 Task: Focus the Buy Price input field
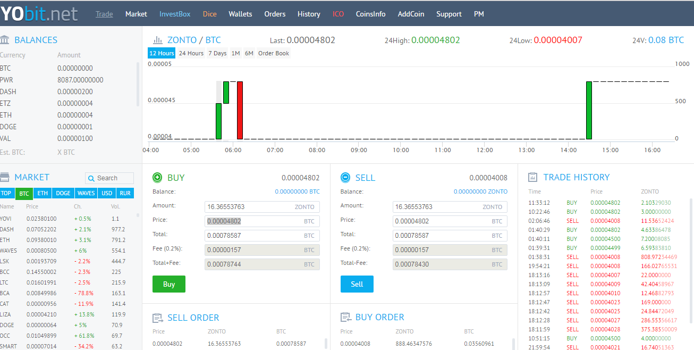click(x=262, y=221)
